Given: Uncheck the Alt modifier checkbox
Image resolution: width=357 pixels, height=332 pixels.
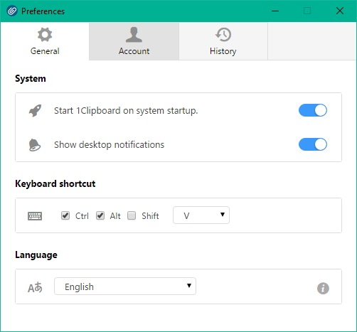Looking at the screenshot, I should point(100,215).
